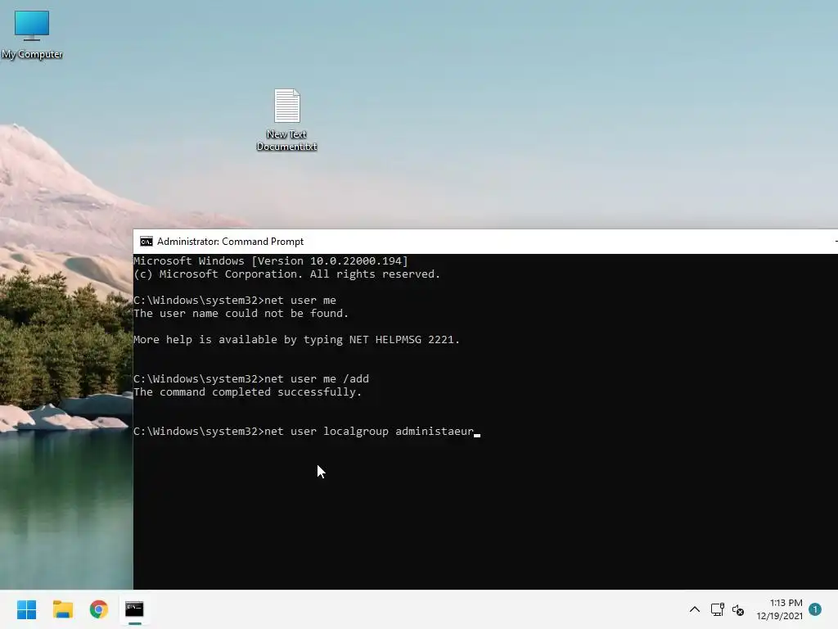Click 'The command completed successfully.' output

point(247,392)
